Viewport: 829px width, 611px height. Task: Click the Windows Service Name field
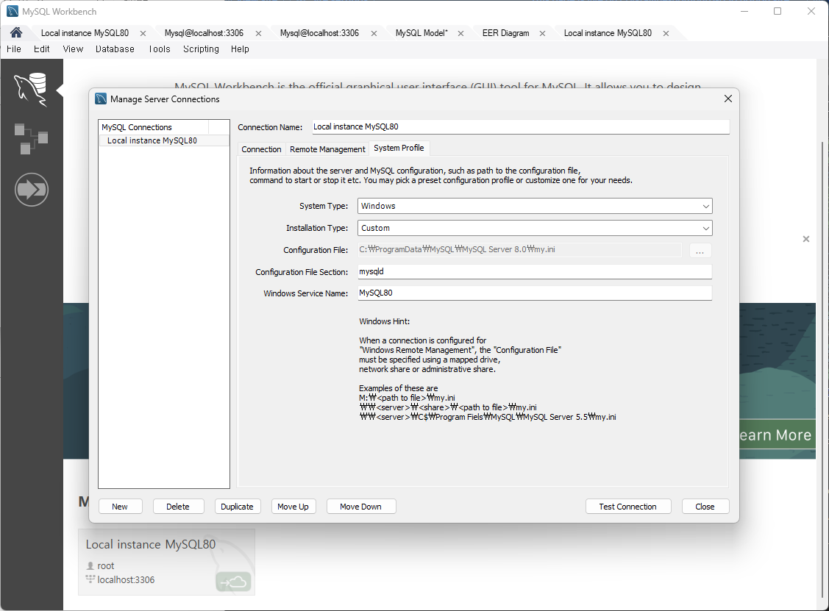pyautogui.click(x=535, y=293)
